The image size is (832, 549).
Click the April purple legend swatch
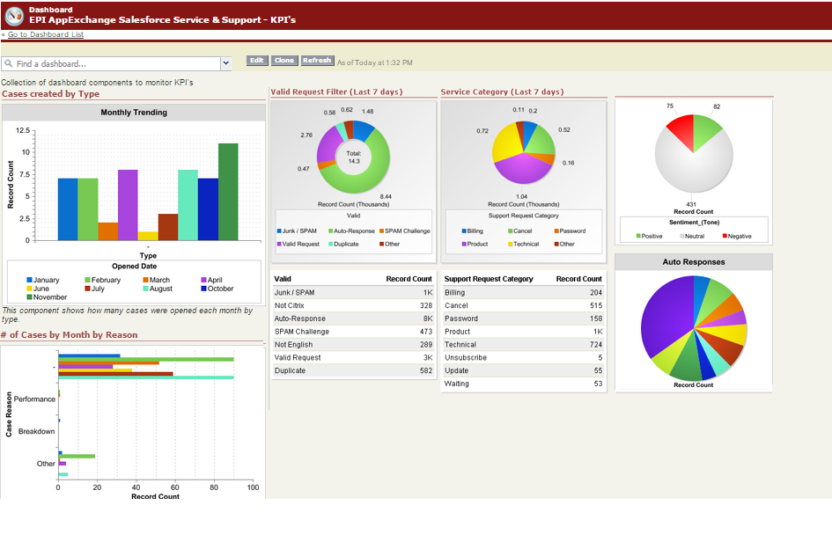point(203,280)
